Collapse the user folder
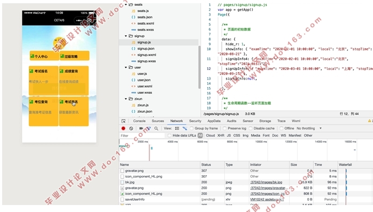The image size is (373, 212). pyautogui.click(x=126, y=67)
